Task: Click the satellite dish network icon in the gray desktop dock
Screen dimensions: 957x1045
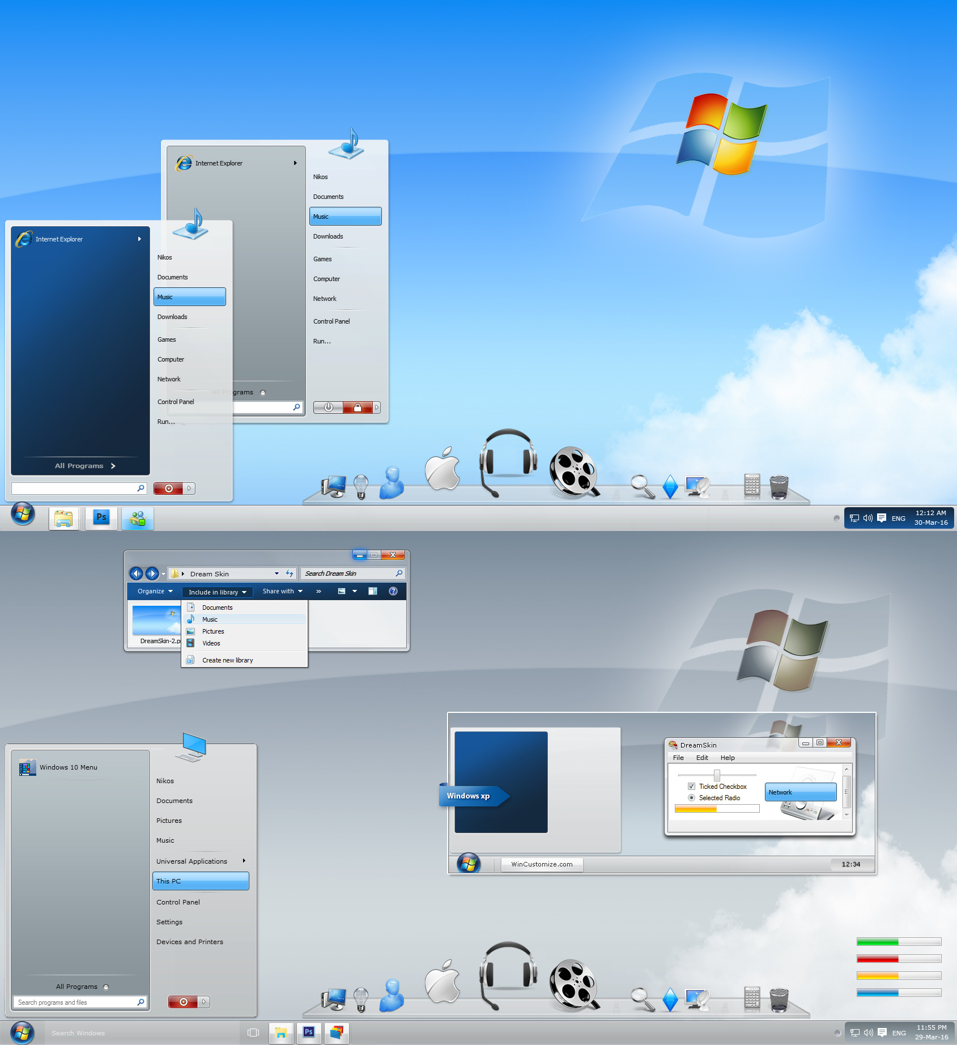Action: point(697,1000)
